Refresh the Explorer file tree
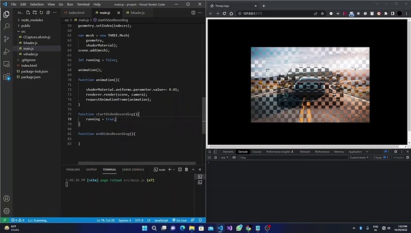411x233 pixels. click(x=41, y=13)
